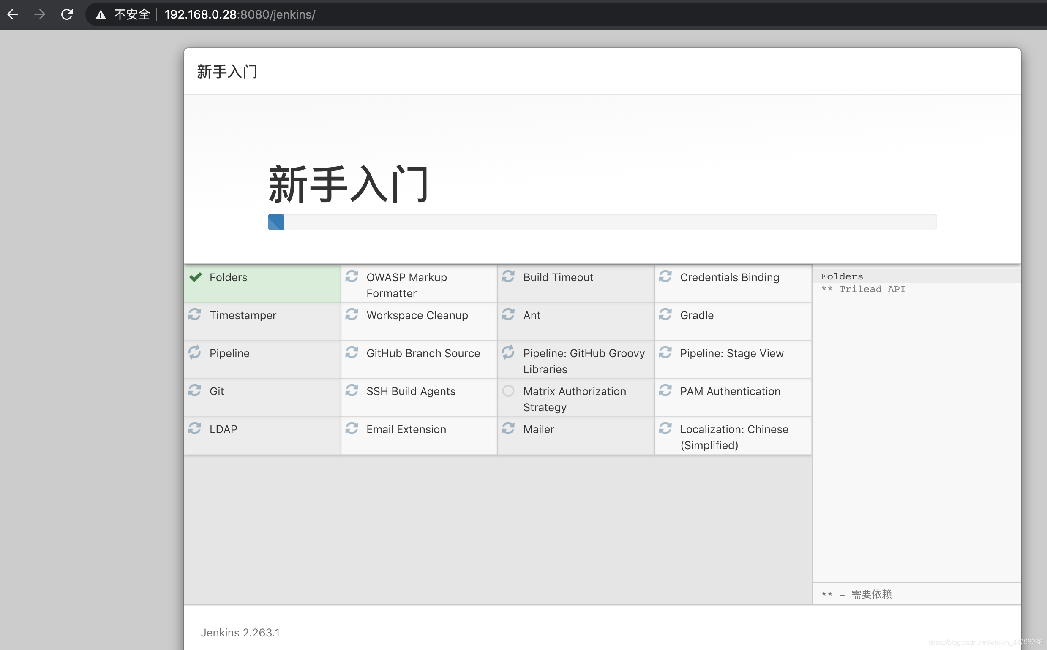
Task: Select the Build Timeout plugin label
Action: [558, 277]
